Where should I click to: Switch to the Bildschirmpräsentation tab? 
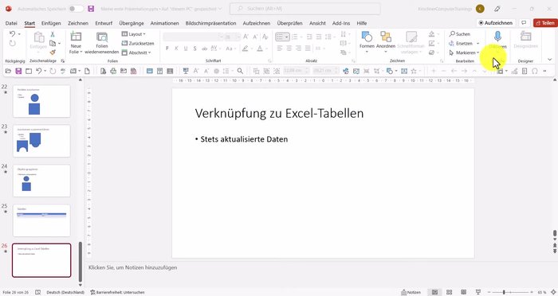[210, 23]
